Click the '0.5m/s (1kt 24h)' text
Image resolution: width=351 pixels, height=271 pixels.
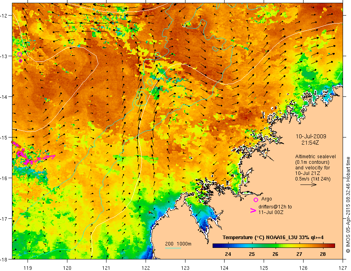[313, 179]
